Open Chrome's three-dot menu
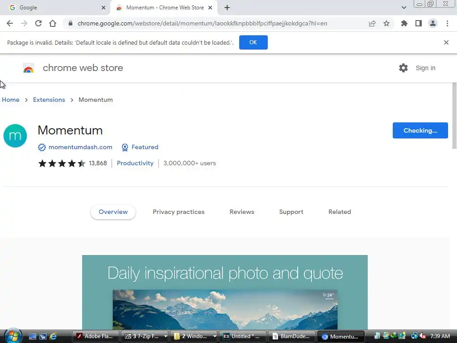Screen dimensions: 457x343 (x=447, y=23)
